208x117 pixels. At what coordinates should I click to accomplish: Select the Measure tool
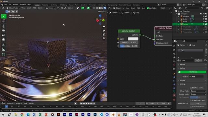point(4,49)
